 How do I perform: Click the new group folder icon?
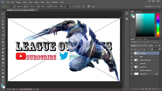click(150, 89)
